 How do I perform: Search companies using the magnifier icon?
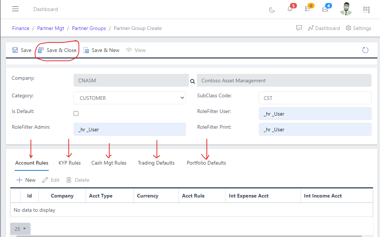(192, 80)
